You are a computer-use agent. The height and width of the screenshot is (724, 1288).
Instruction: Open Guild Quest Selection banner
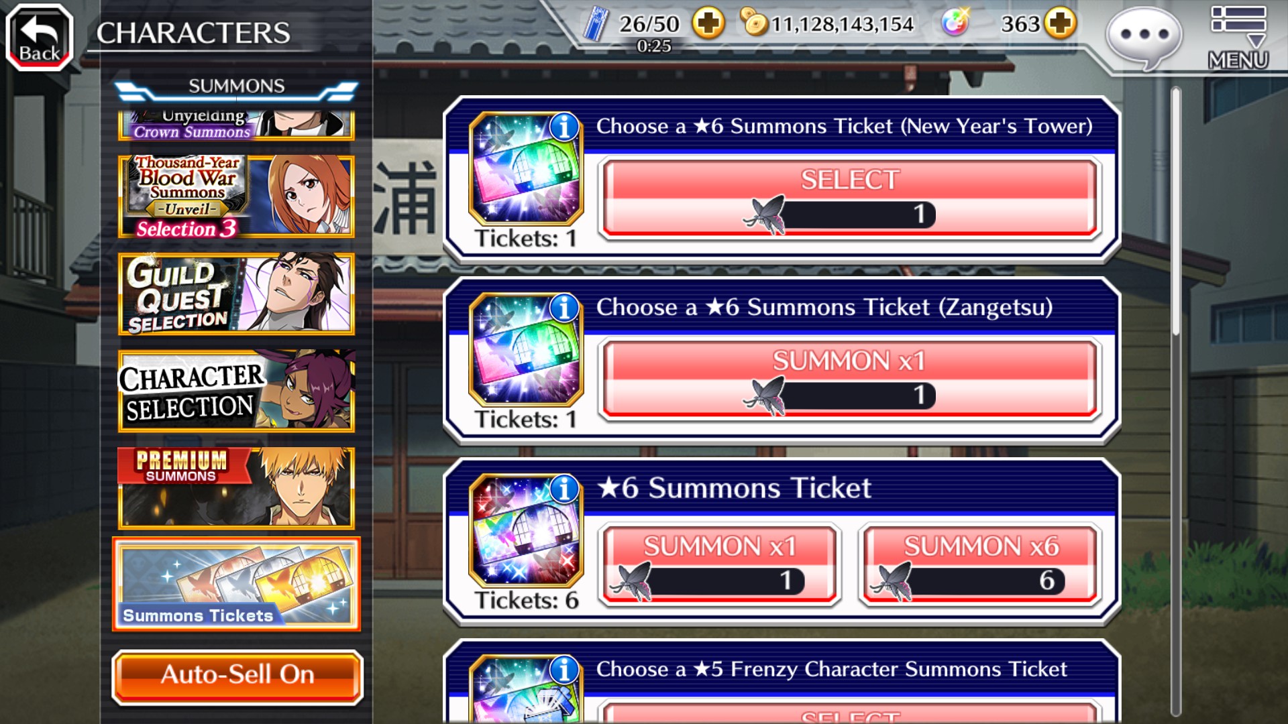tap(236, 294)
